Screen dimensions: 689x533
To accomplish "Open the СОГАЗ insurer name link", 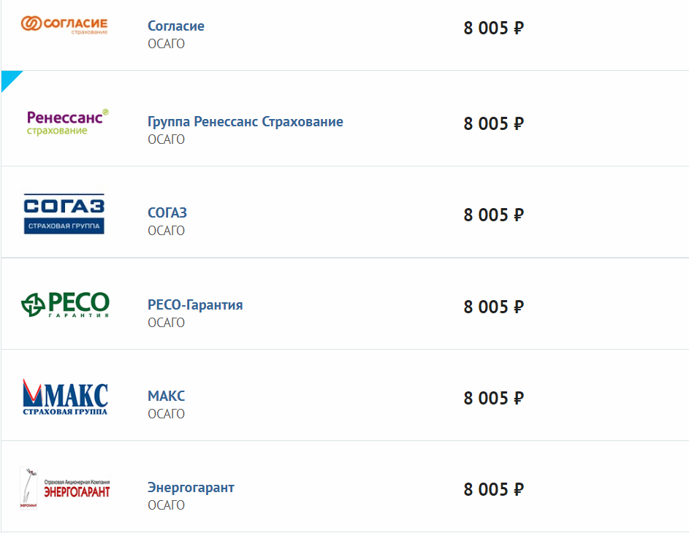I will coord(167,213).
